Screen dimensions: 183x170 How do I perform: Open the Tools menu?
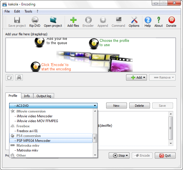tap(28, 11)
